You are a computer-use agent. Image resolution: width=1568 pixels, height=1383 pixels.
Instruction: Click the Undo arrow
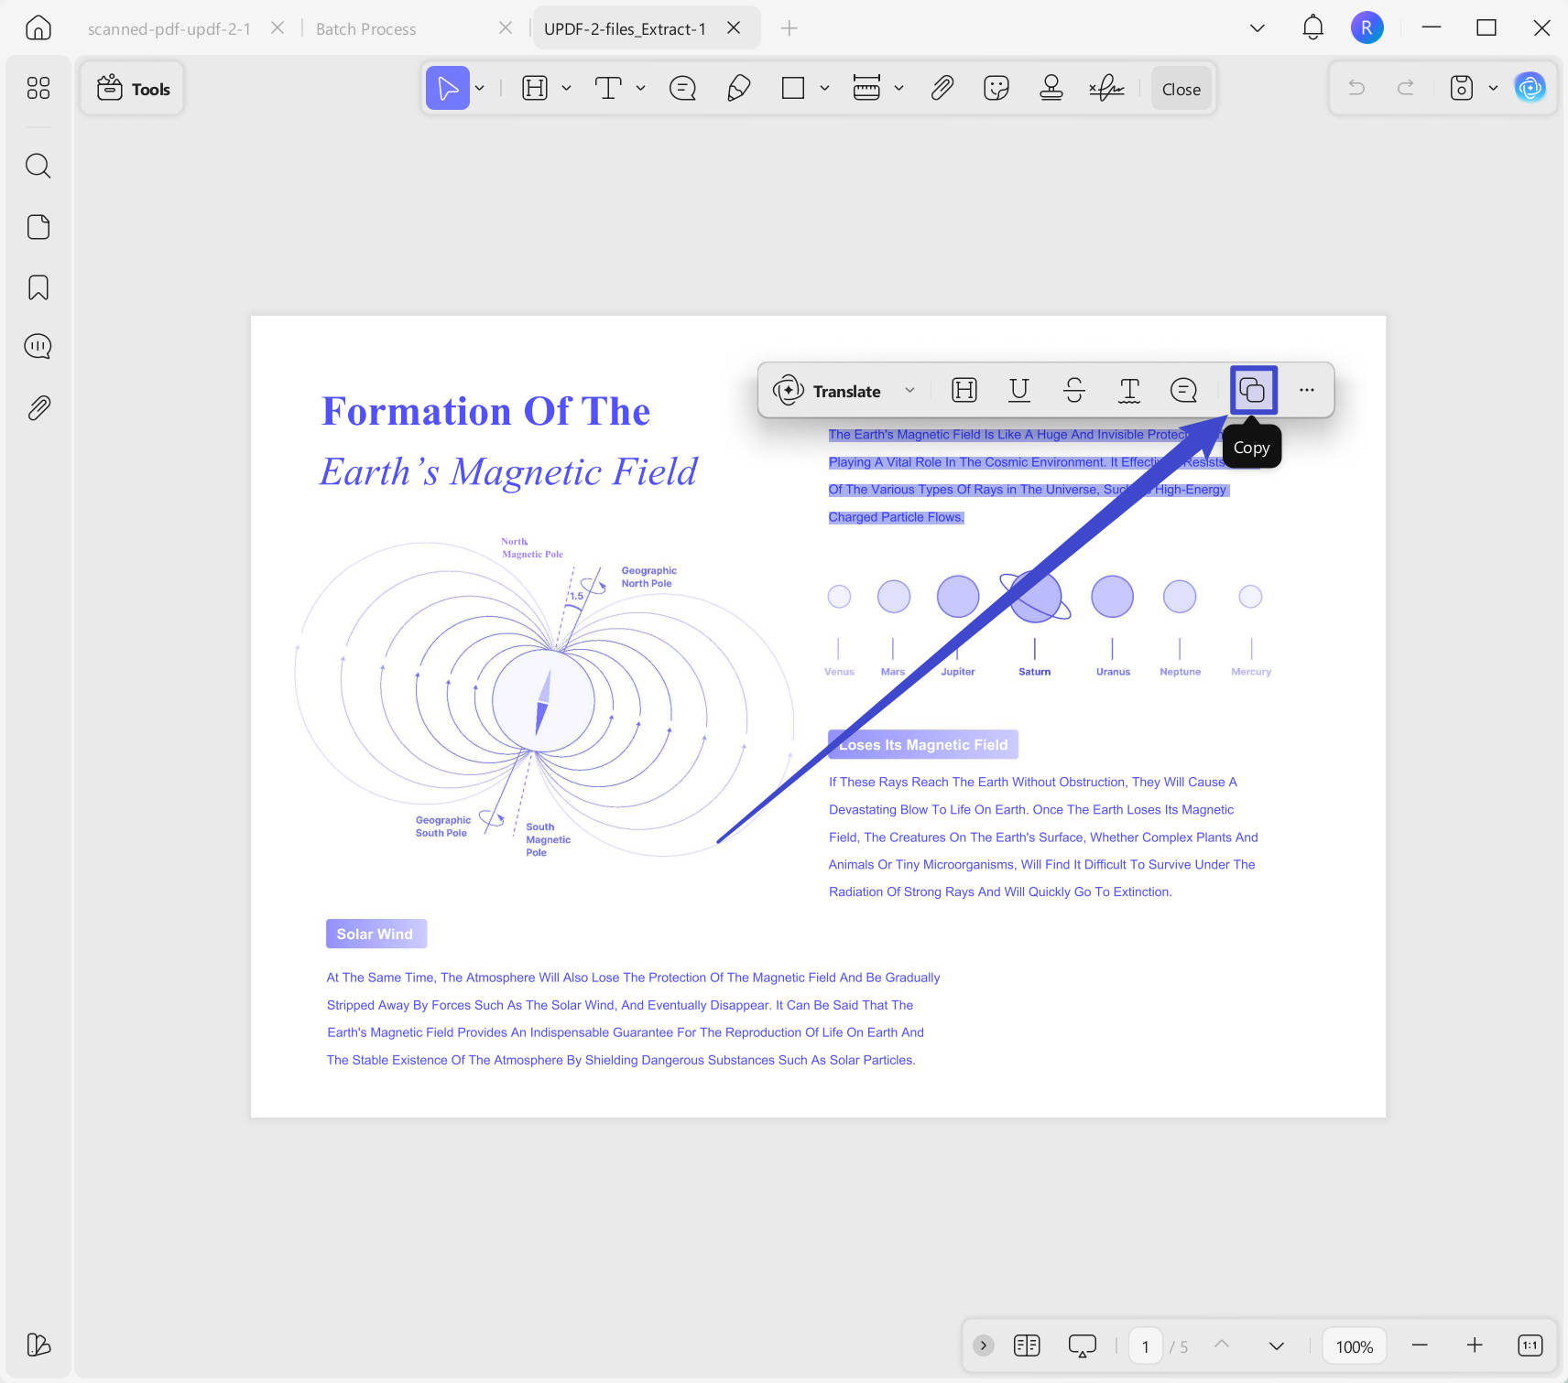[x=1356, y=88]
